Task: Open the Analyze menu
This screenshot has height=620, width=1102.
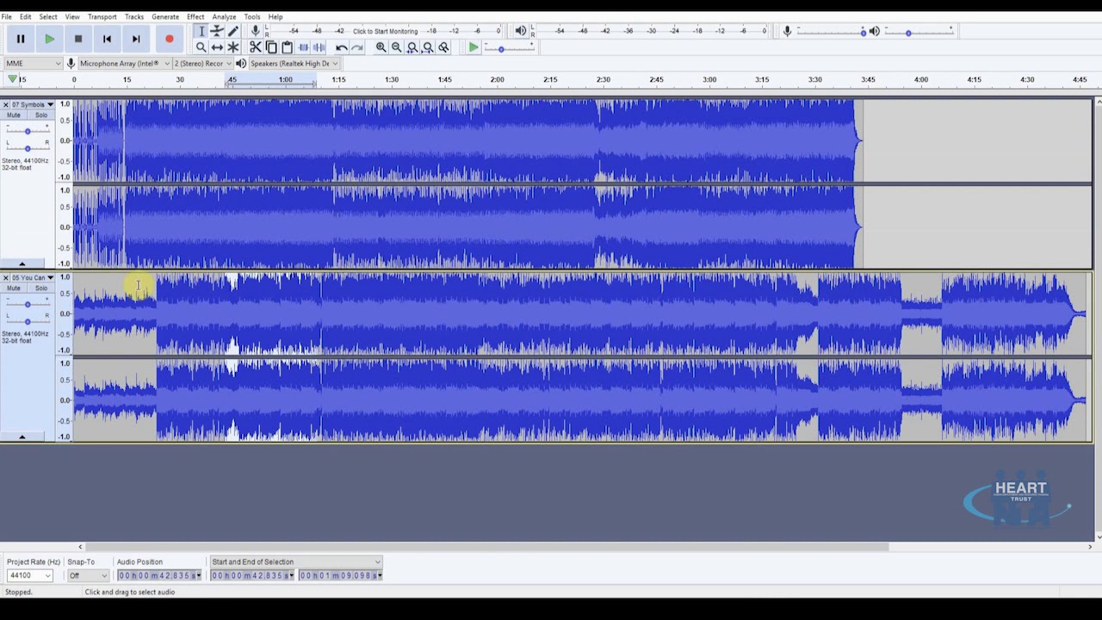Action: pos(224,16)
